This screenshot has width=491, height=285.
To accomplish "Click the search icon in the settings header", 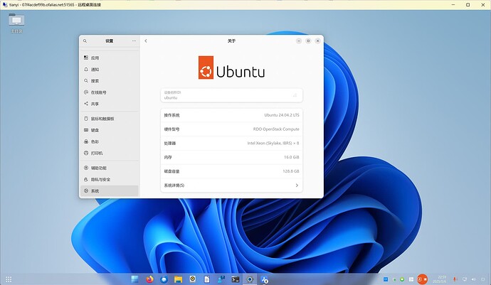I will coord(85,41).
